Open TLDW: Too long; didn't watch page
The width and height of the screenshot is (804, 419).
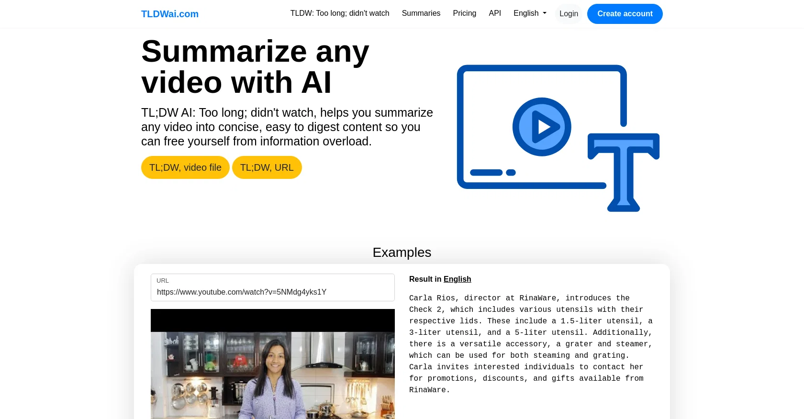tap(340, 13)
